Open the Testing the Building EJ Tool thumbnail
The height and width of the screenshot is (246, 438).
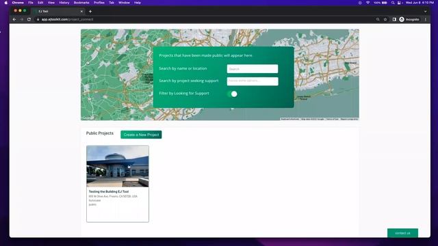tap(118, 166)
